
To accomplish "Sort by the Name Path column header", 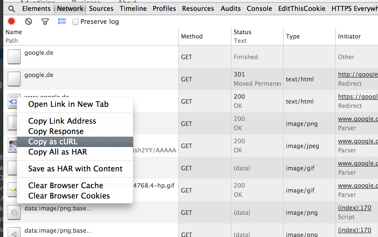I will point(91,36).
